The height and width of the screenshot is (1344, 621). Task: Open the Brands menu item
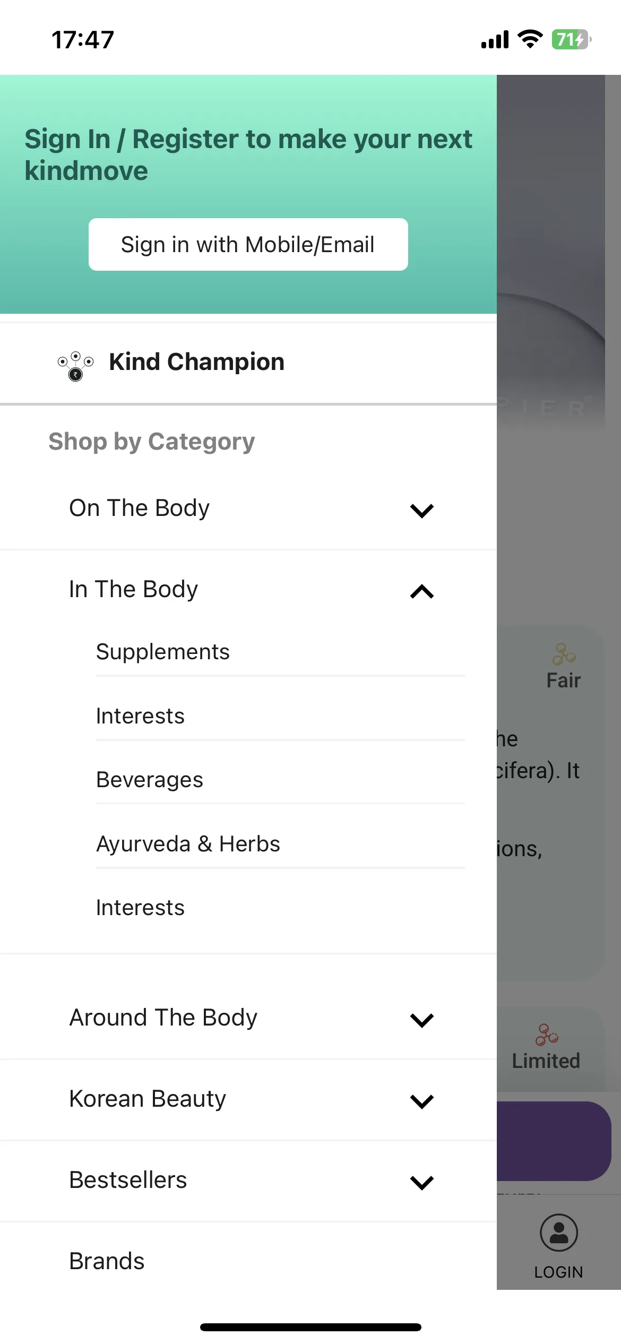pos(248,1261)
